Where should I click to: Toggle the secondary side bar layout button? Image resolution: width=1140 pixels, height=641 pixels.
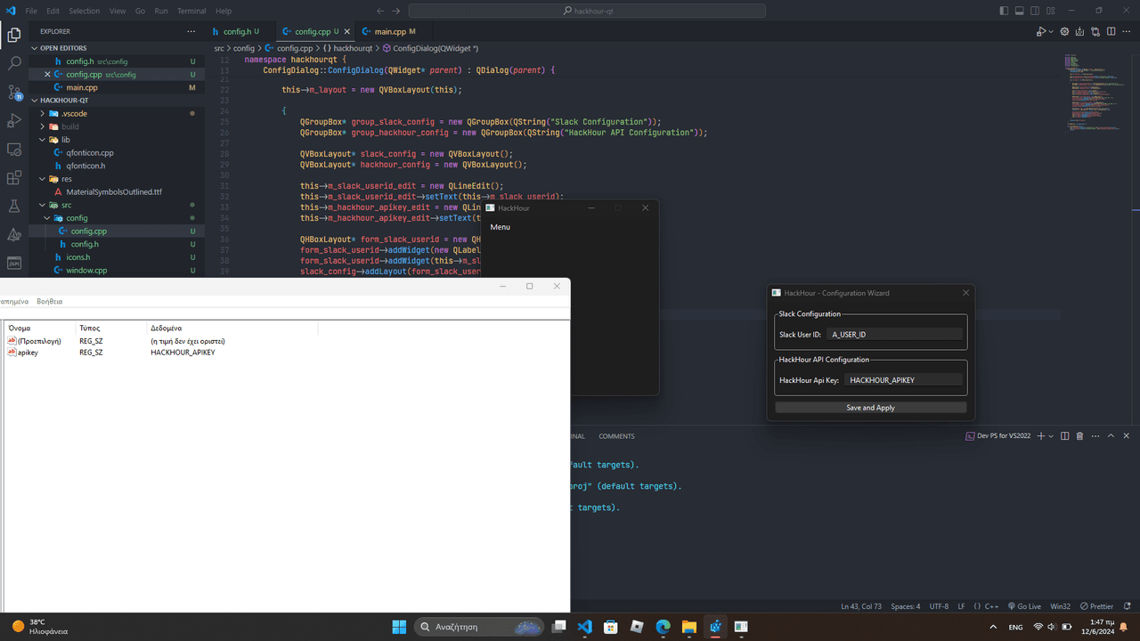pos(1035,11)
